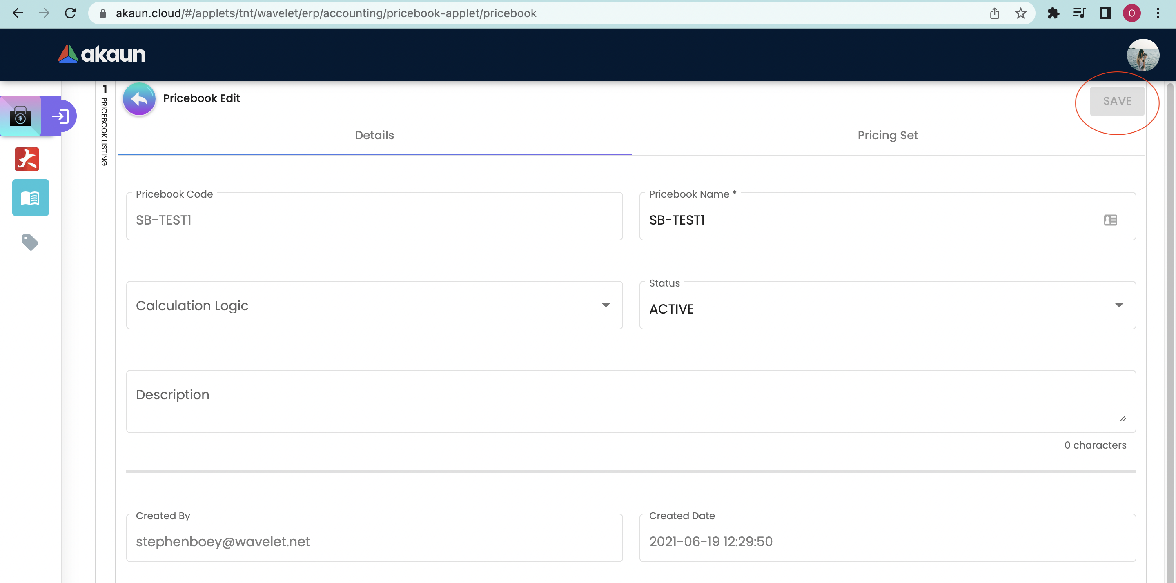
Task: Click the grey price tag sidebar icon
Action: pyautogui.click(x=30, y=242)
